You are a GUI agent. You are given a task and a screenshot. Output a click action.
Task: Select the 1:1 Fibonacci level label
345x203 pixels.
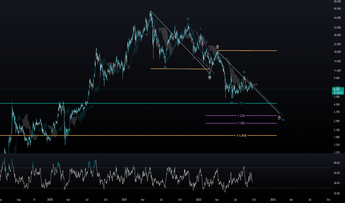click(x=241, y=103)
